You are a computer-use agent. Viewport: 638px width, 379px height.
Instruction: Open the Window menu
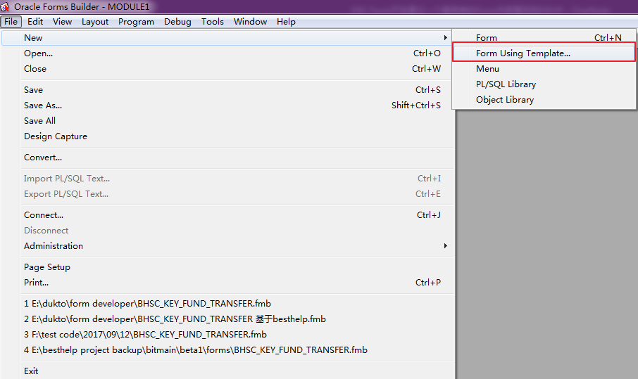pos(250,22)
